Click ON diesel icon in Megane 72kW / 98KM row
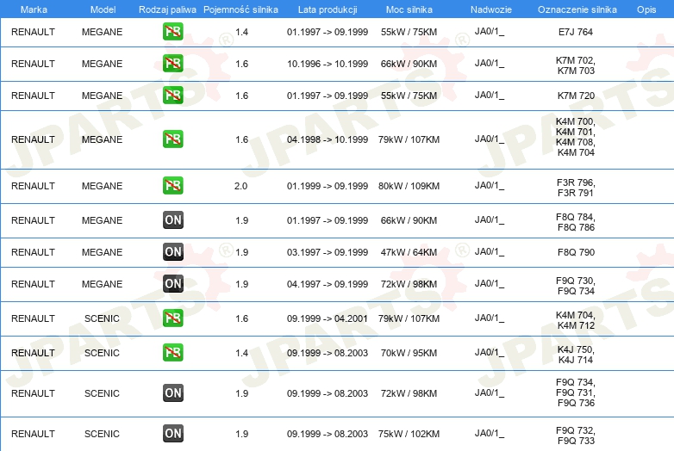 click(172, 284)
